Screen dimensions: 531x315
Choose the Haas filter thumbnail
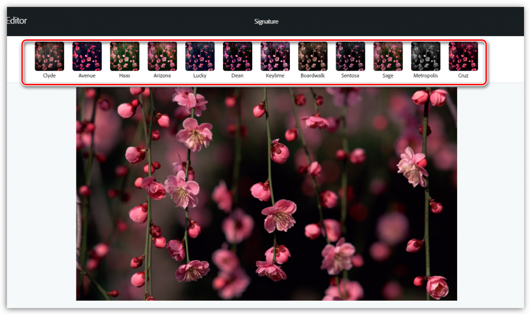[125, 56]
